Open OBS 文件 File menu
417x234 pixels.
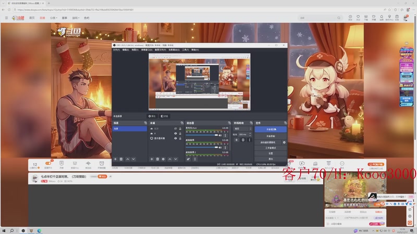pos(116,50)
